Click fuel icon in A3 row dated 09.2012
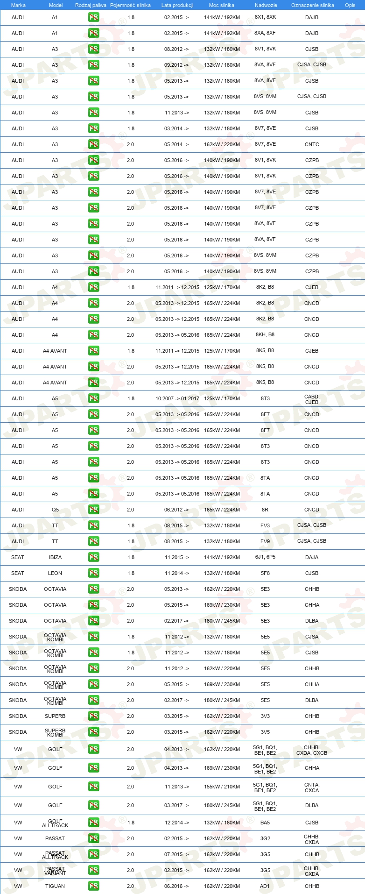Image resolution: width=365 pixels, height=894 pixels. tap(93, 65)
